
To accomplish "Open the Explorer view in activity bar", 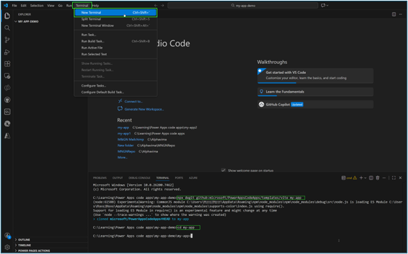I will pos(7,16).
